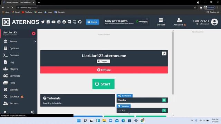Screen dimensions: 221x124
Task: Open Aternos Reddit icon
Action: pos(64,22)
